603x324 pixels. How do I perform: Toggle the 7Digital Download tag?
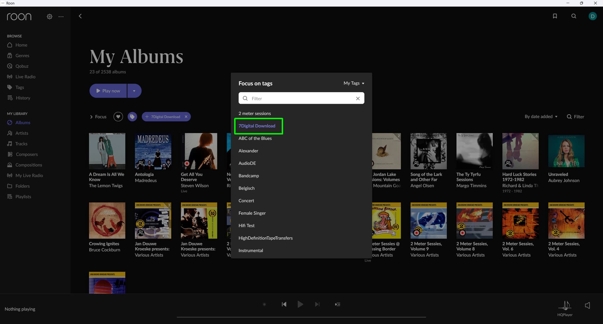(257, 126)
